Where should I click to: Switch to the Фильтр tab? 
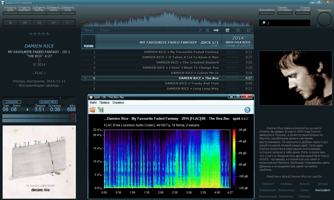(304, 184)
